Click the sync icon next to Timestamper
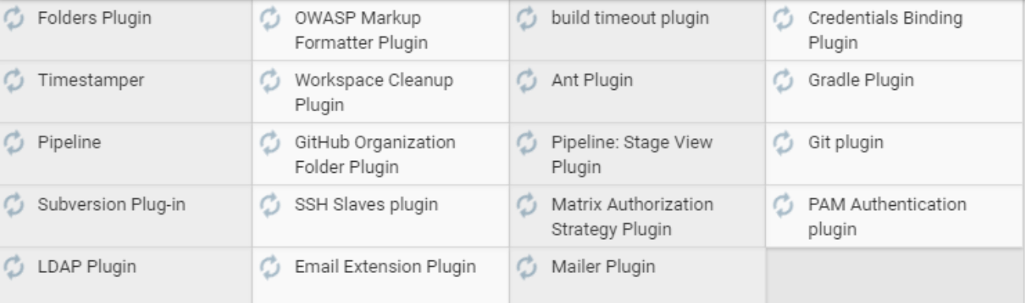This screenshot has width=1025, height=303. coord(13,80)
